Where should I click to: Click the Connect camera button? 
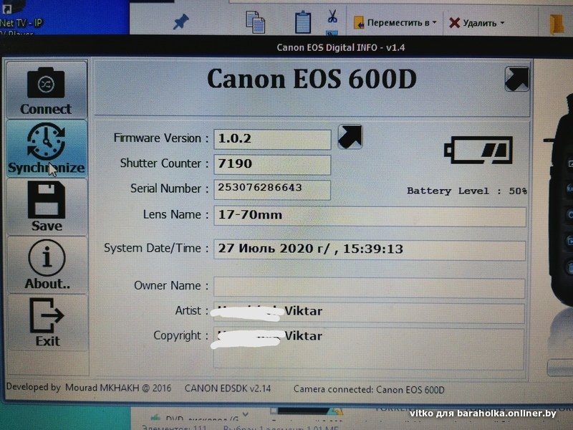(47, 90)
